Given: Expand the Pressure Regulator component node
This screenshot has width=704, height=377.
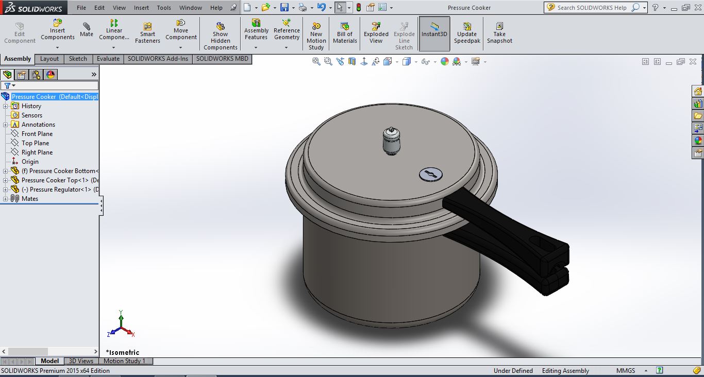Looking at the screenshot, I should 6,190.
